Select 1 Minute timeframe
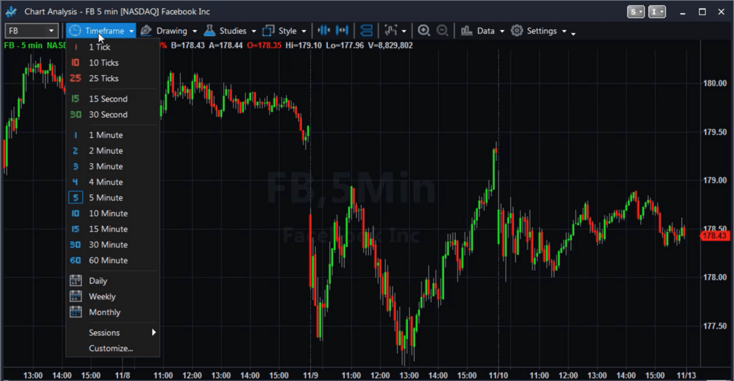Screen dimensions: 734x381 113,135
